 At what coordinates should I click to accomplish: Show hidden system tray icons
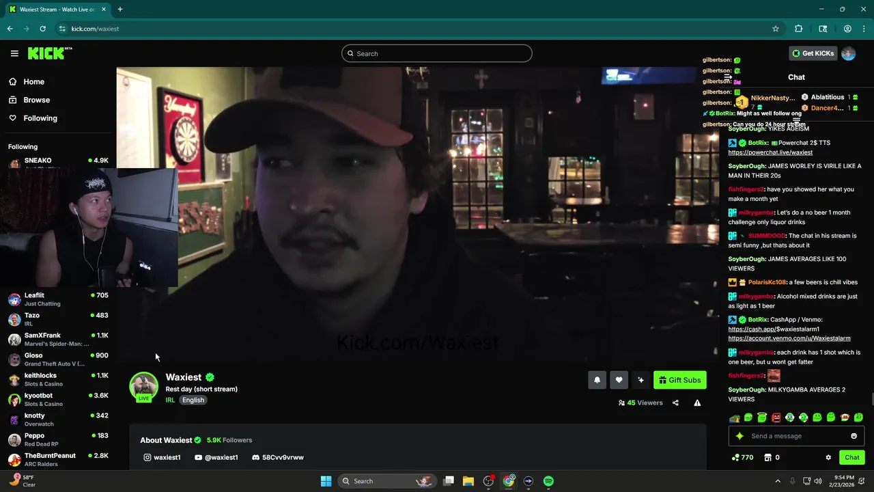click(x=778, y=481)
